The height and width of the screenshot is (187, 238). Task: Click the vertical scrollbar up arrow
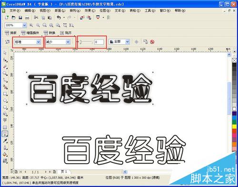(229, 55)
